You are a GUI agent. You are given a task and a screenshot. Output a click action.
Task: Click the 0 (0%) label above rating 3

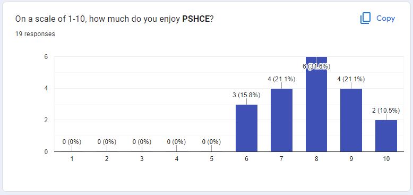coord(142,142)
